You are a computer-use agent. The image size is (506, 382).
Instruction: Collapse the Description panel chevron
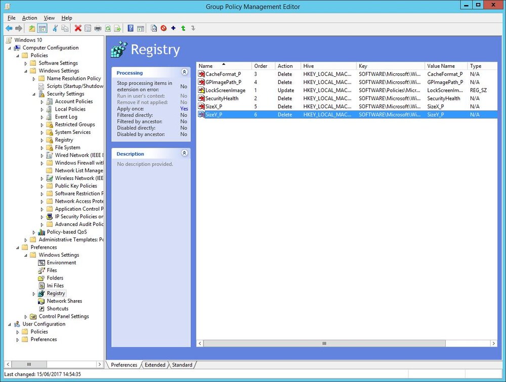[184, 153]
